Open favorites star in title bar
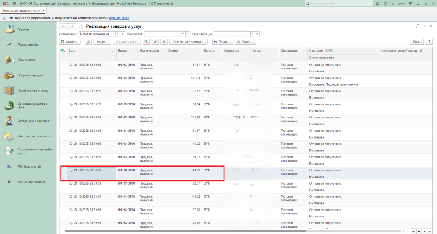Screen dimensions: 437x234 click(392, 3)
